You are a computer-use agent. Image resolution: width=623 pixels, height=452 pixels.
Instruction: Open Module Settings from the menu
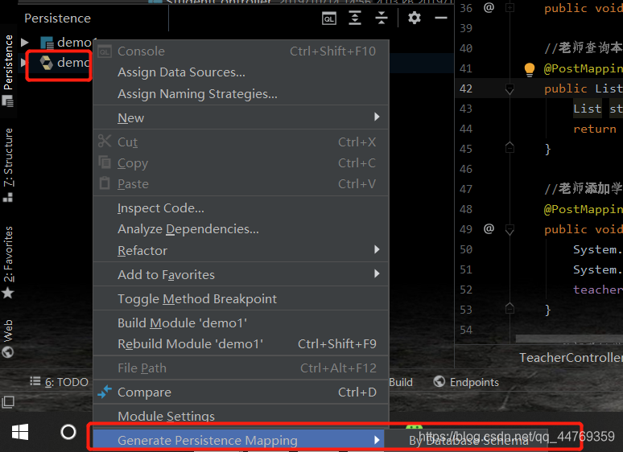[x=241, y=417]
